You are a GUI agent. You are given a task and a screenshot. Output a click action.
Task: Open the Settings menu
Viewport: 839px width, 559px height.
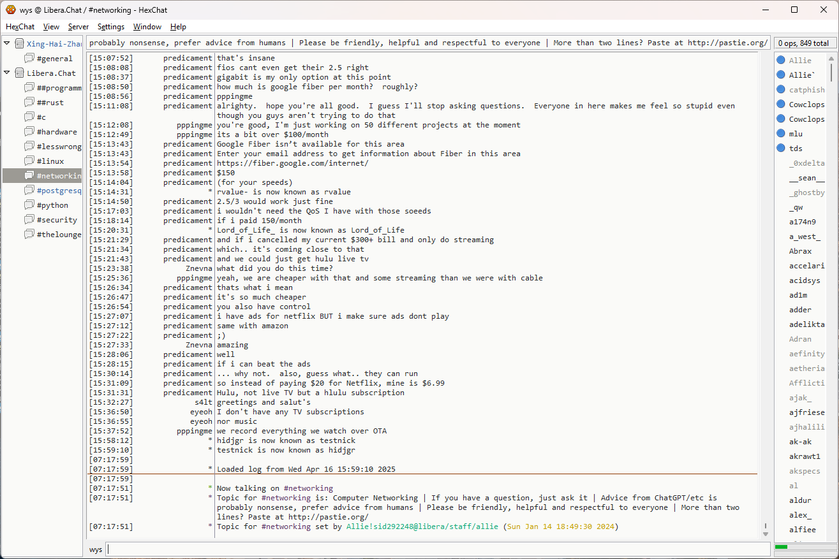click(111, 27)
